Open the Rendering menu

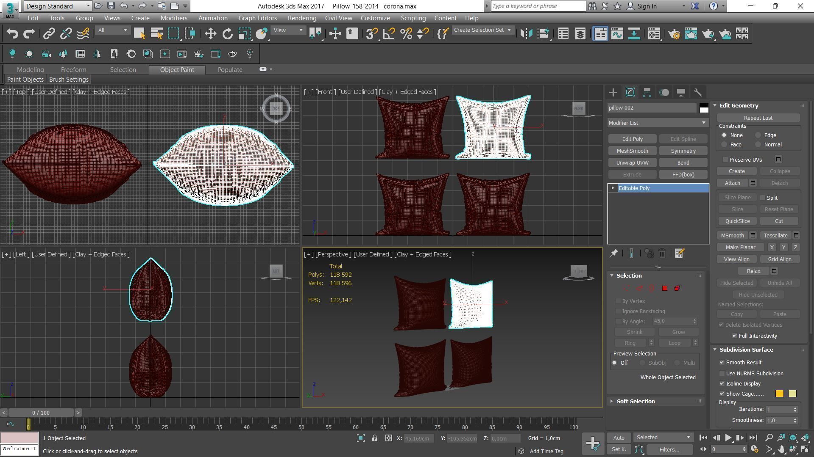coord(302,18)
